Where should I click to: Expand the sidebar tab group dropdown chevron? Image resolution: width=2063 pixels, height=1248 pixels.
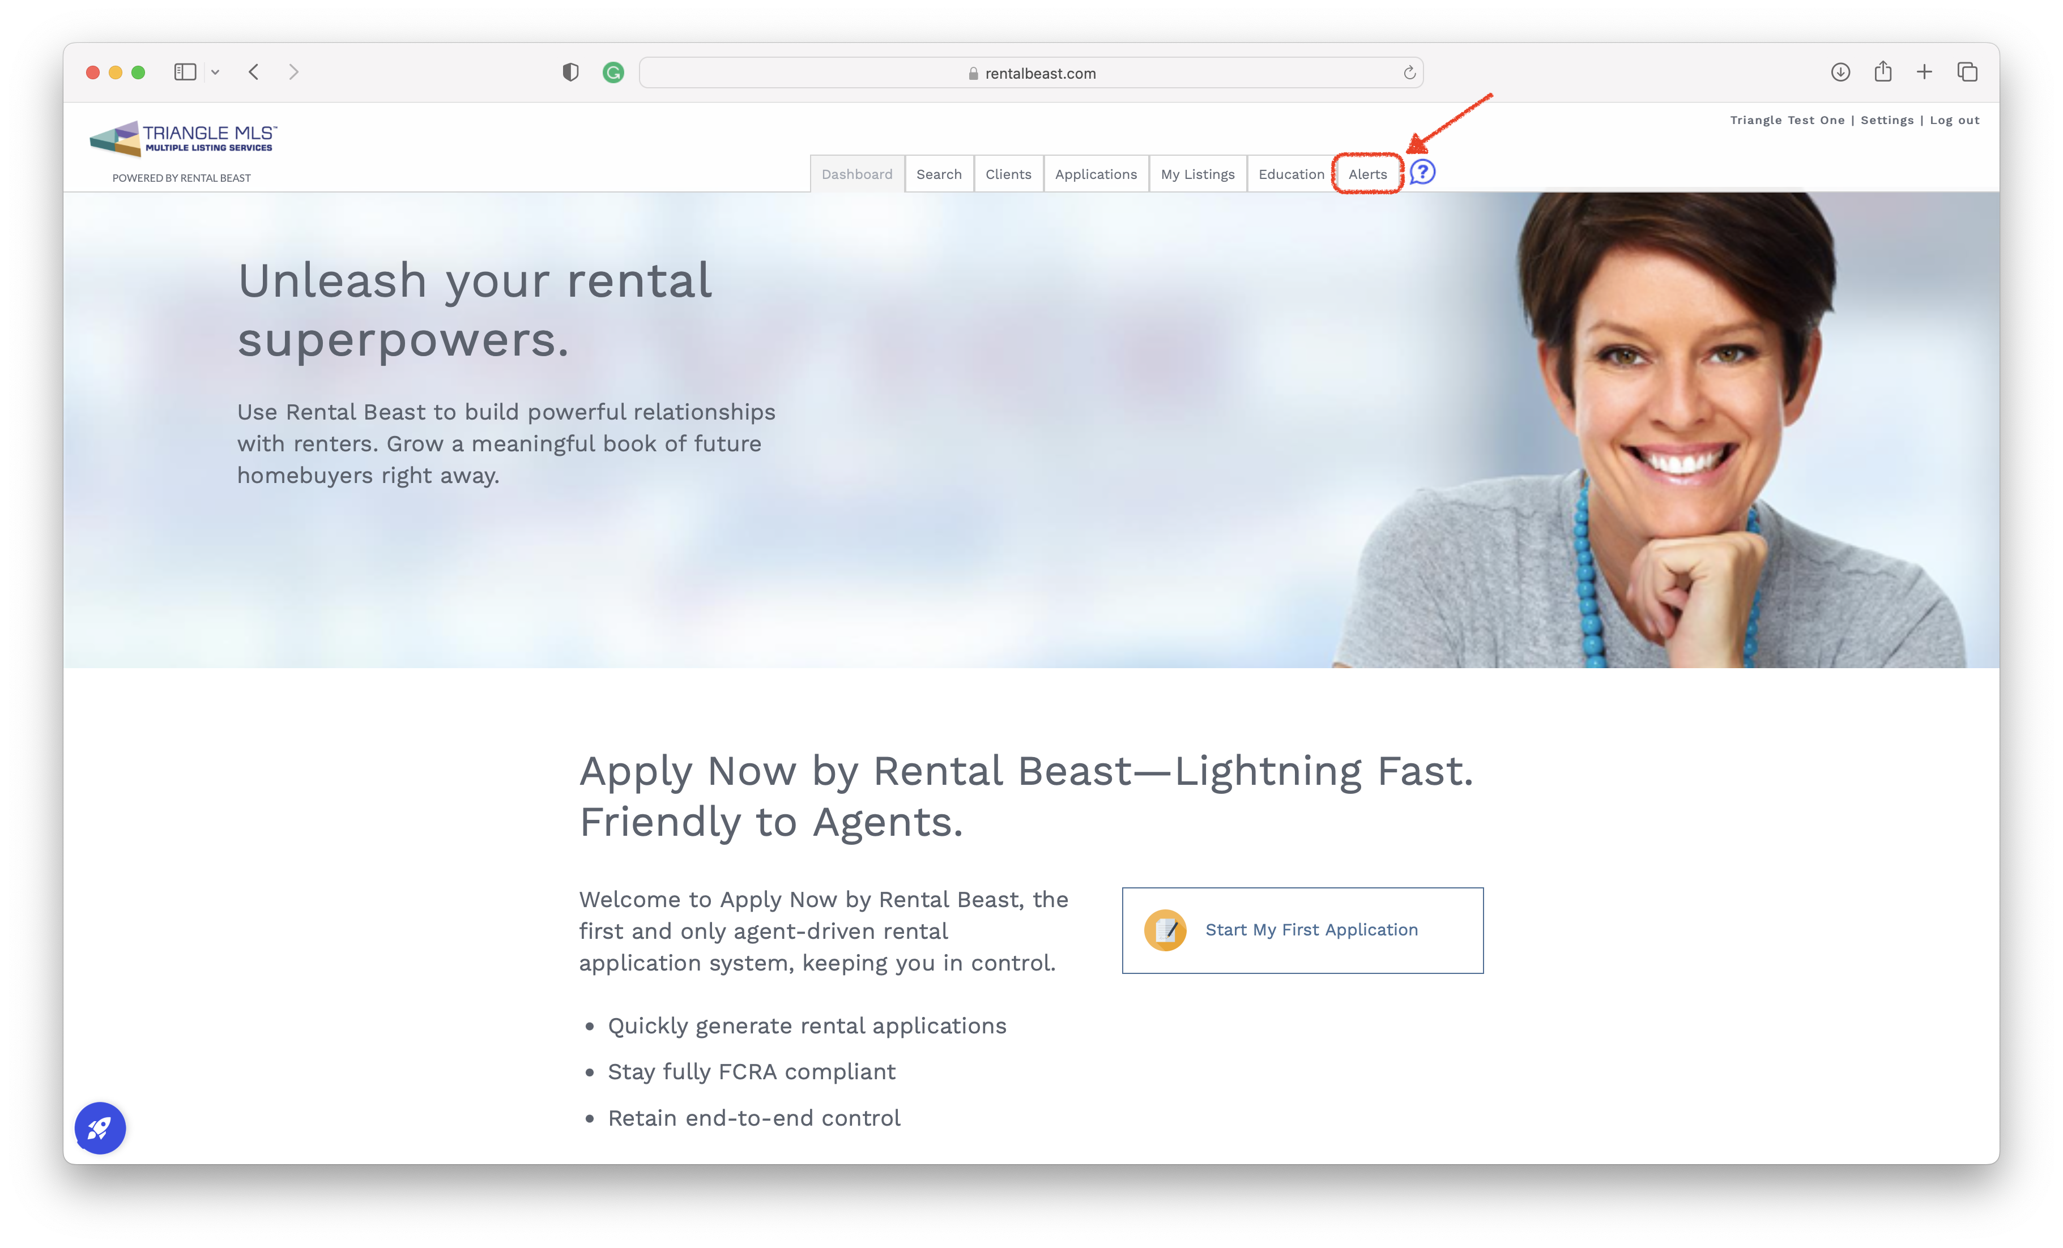point(215,73)
